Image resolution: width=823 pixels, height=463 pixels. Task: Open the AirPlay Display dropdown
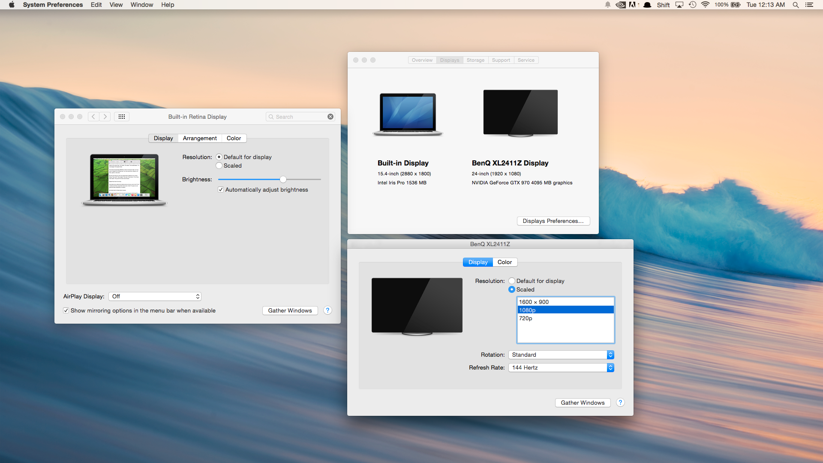click(x=155, y=296)
